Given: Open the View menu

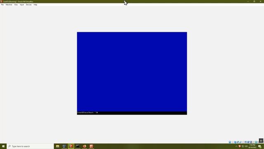Looking at the screenshot, I should click(16, 5).
